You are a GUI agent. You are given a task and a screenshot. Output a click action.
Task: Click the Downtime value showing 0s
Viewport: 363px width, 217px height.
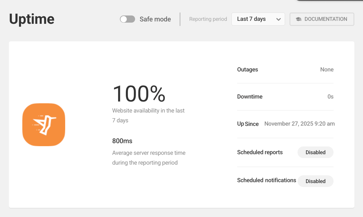pos(331,96)
